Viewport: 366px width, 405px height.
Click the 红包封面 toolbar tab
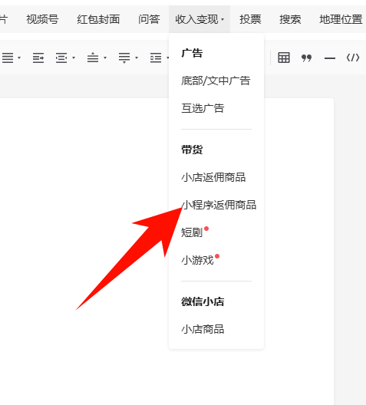[x=98, y=19]
